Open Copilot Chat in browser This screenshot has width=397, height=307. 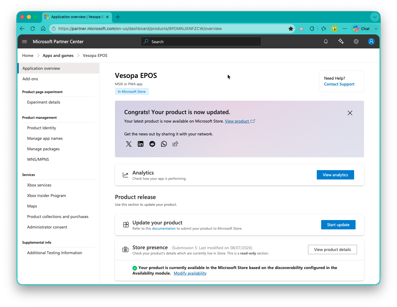pyautogui.click(x=361, y=29)
